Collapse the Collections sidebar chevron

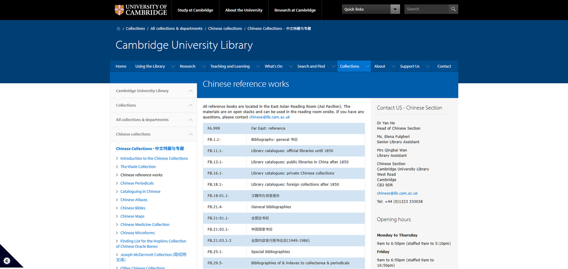tap(191, 105)
